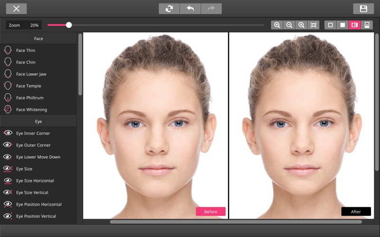Screen dimensions: 380x237
Task: Select the Eye Lower Move Down label
Action: coord(38,157)
